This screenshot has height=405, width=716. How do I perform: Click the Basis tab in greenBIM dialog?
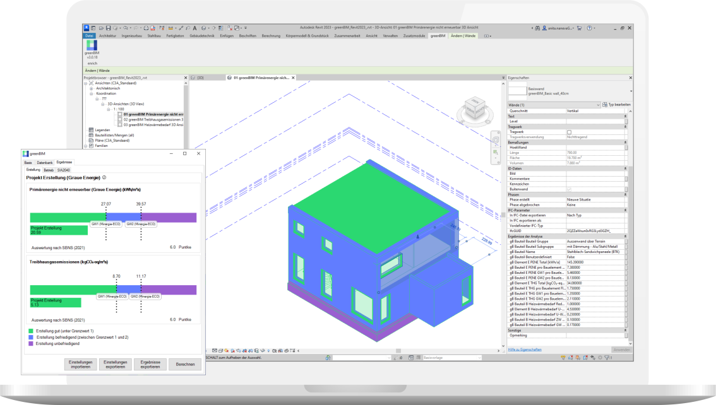click(x=28, y=162)
